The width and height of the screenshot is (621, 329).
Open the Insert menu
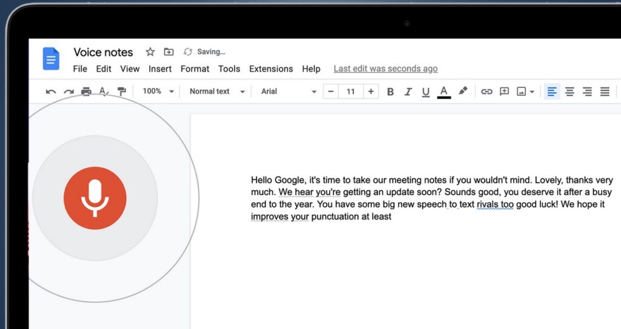point(160,69)
